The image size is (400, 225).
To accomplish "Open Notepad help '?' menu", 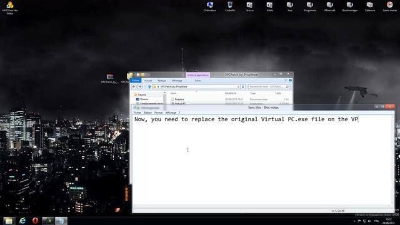I will (179, 112).
